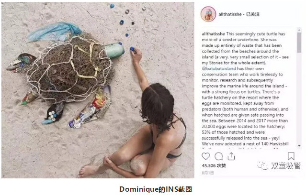
Task: Share post using the upload arrow icon
Action: pos(231,156)
